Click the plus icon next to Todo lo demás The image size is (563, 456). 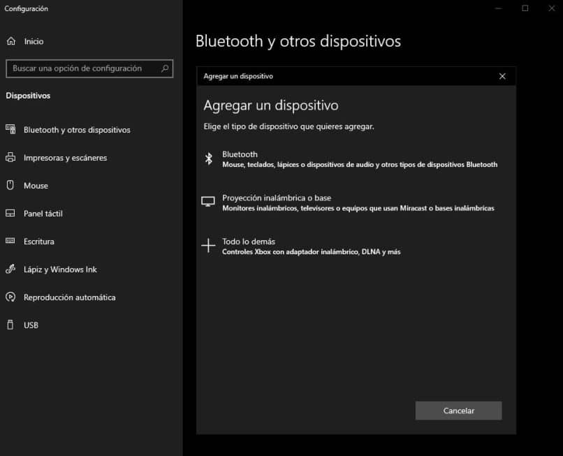(x=208, y=245)
